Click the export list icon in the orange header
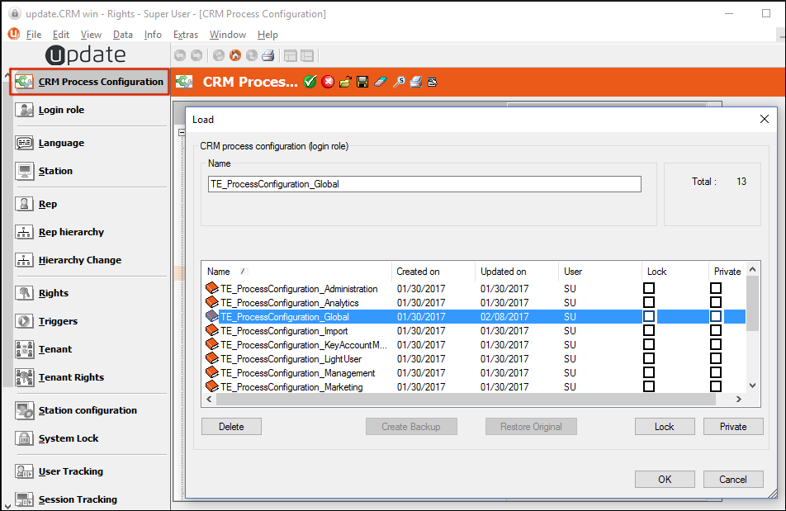Image resolution: width=786 pixels, height=511 pixels. pos(432,82)
